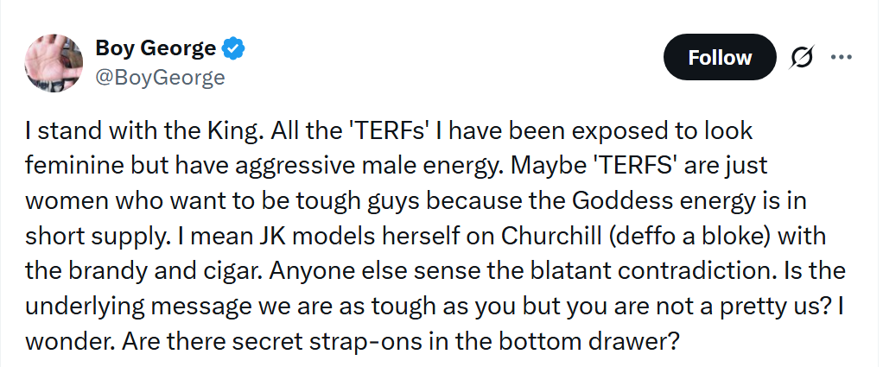Screen dimensions: 883x367
Task: Open the Grok explain-post icon
Action: 801,58
